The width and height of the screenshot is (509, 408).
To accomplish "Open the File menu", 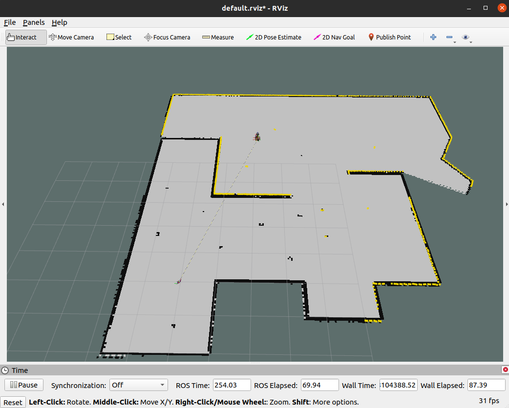I will (x=10, y=22).
